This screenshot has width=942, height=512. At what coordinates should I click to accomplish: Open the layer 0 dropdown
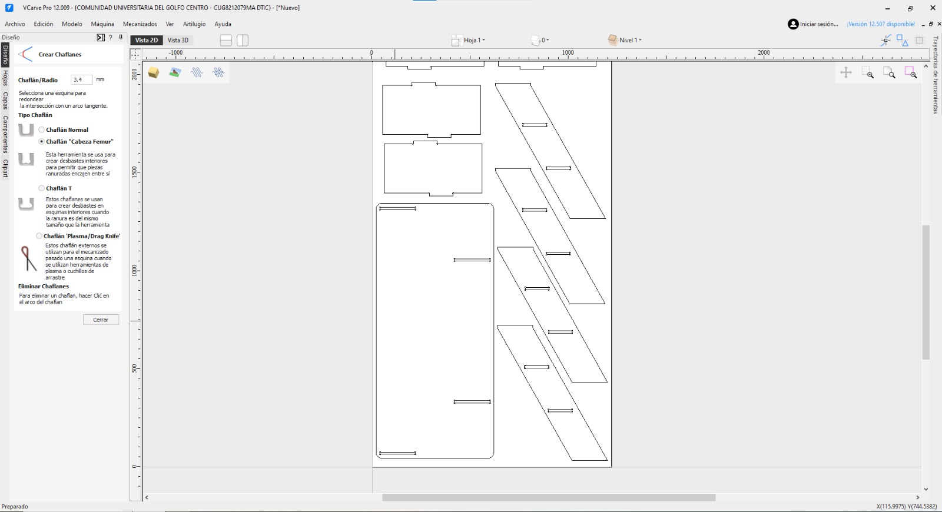pos(540,40)
